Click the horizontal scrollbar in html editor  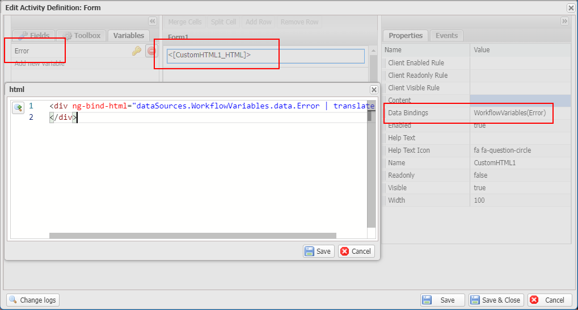[x=193, y=236]
